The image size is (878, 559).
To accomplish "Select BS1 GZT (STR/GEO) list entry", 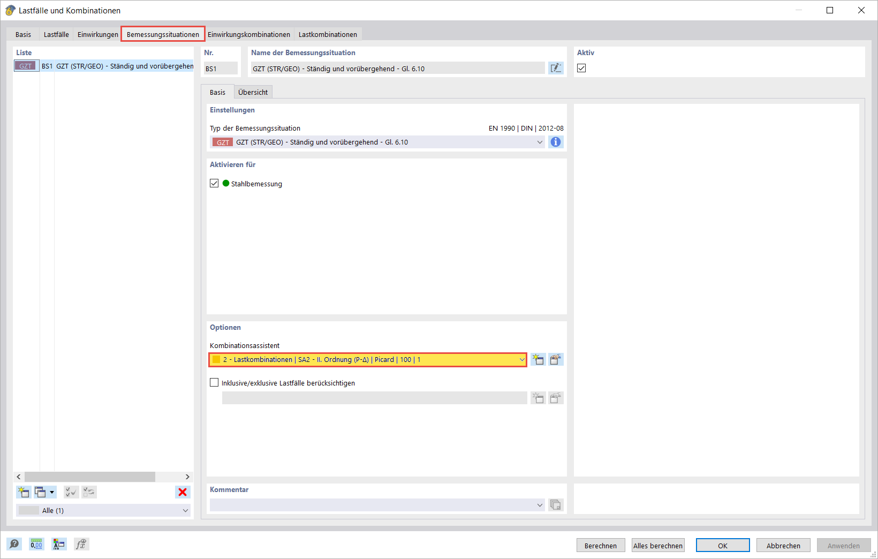I will click(x=103, y=66).
